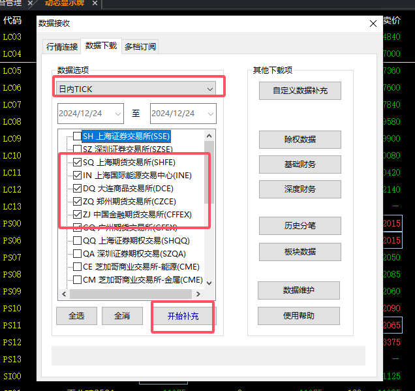Download 历史分笔 data
Screen dimensions: 415x391
(300, 226)
